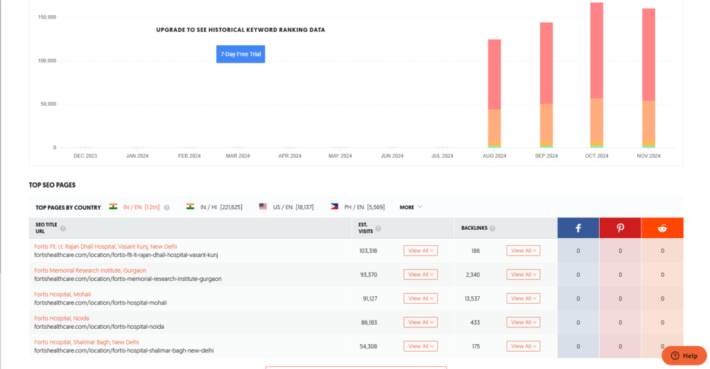Screen dimensions: 710x369
Task: Open the Help chat widget
Action: tap(684, 355)
